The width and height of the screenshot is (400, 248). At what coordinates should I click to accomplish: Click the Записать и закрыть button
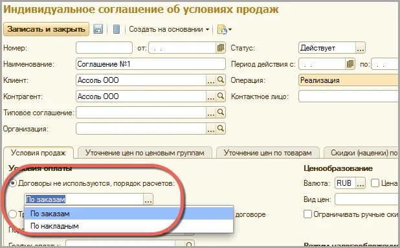[x=46, y=29]
